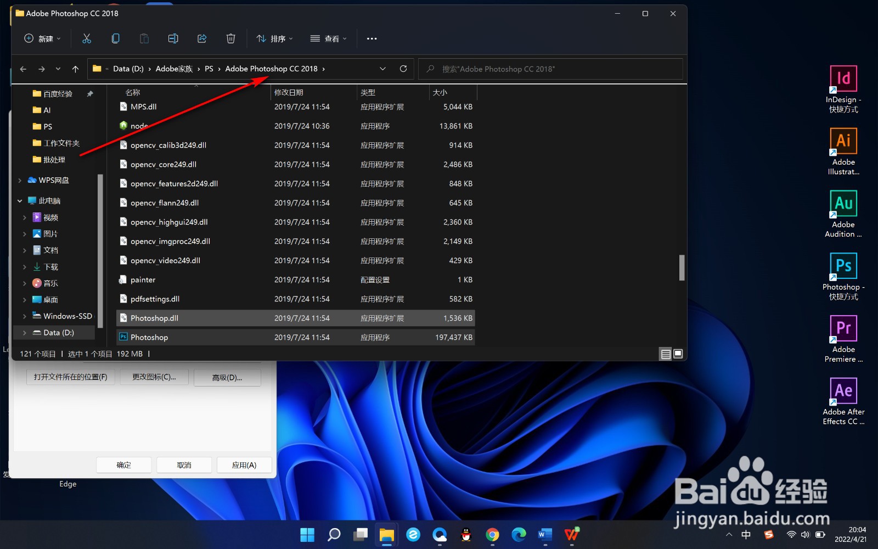
Task: Click the Delete trash icon in toolbar
Action: tap(230, 38)
